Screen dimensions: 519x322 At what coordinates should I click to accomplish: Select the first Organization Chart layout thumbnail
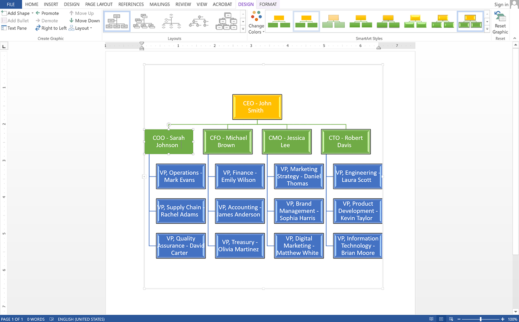click(117, 21)
